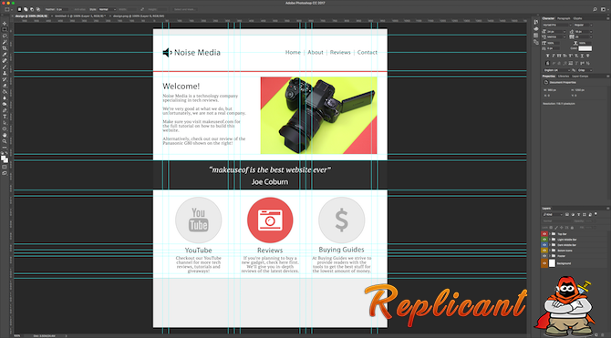Click Faux Bold in the Character panel
The height and width of the screenshot is (338, 611).
pos(547,56)
